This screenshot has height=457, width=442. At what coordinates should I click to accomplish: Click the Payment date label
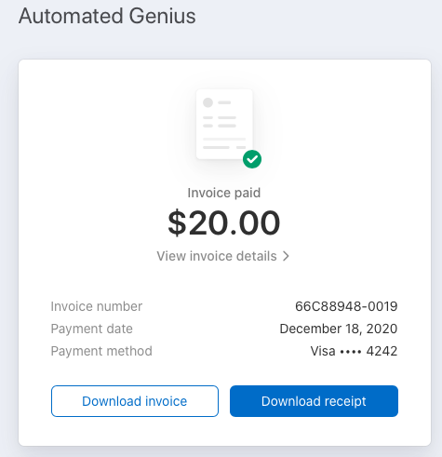[91, 329]
